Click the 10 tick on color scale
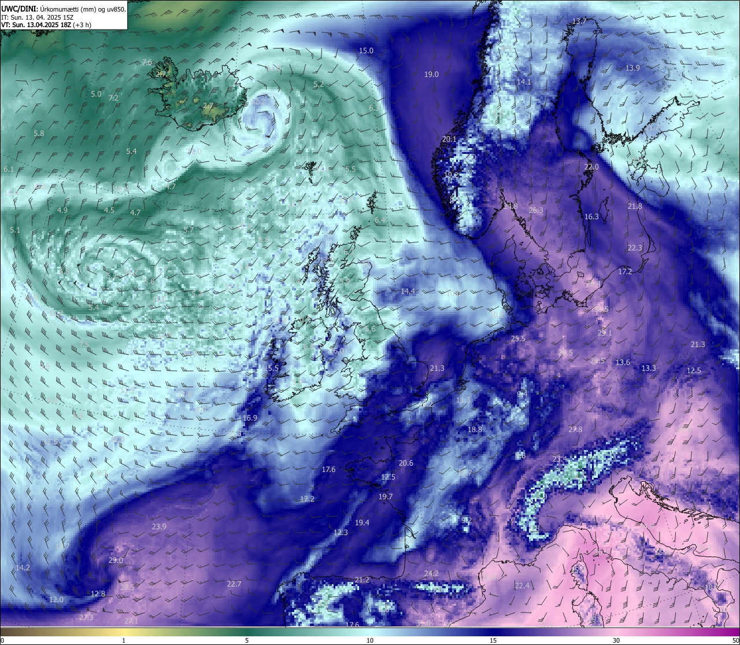This screenshot has height=645, width=740. click(x=370, y=640)
